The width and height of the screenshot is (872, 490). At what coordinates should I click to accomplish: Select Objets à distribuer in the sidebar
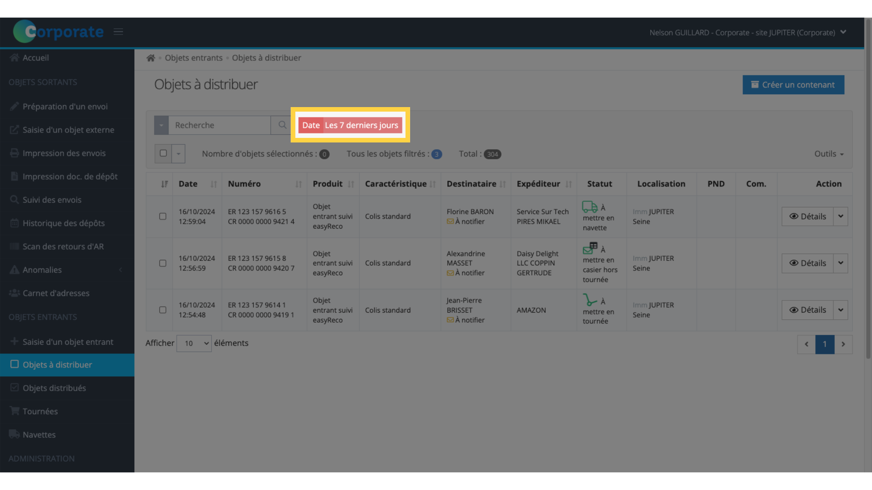pyautogui.click(x=67, y=365)
